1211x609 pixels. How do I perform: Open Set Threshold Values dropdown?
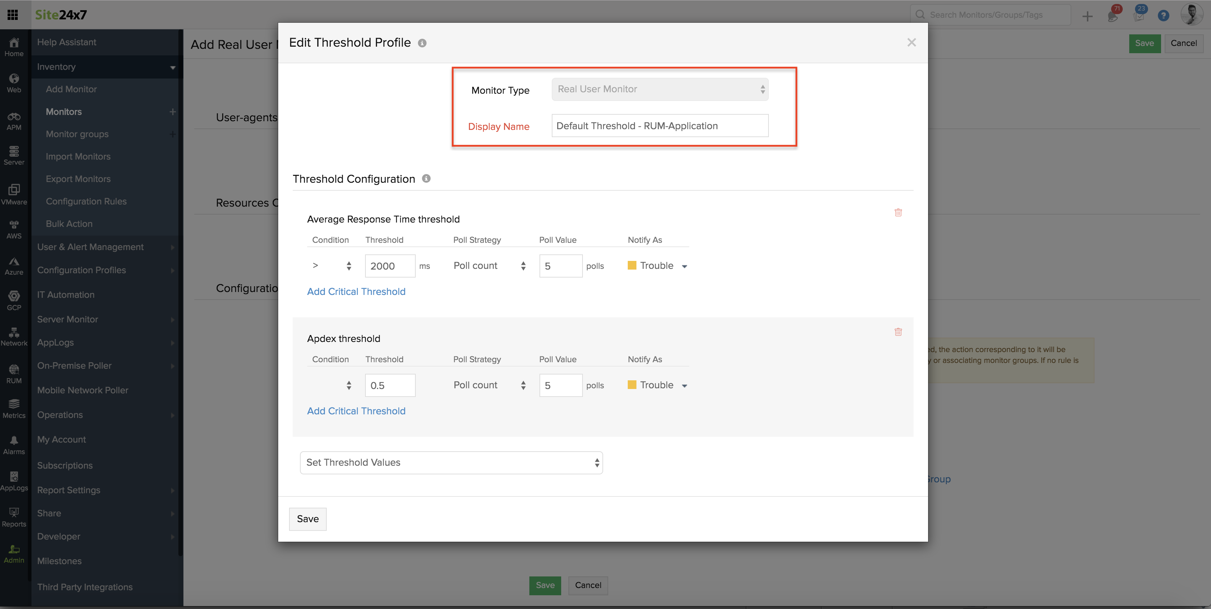click(451, 463)
